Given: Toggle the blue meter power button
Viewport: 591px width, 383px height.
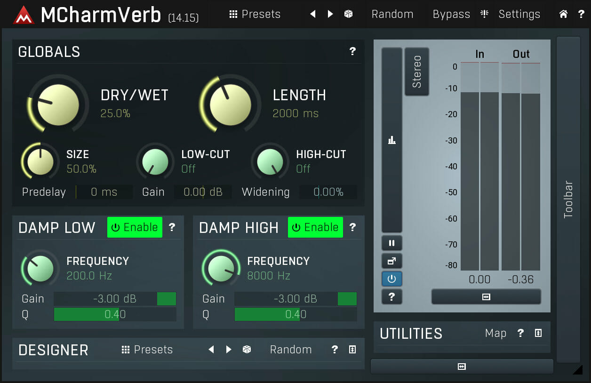Looking at the screenshot, I should [x=391, y=279].
